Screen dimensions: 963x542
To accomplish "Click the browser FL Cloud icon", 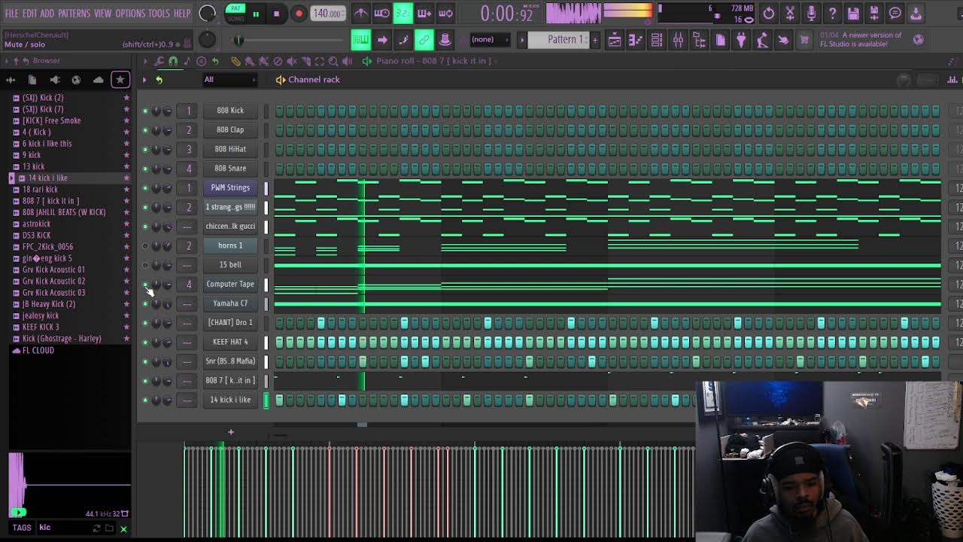I will click(x=98, y=79).
